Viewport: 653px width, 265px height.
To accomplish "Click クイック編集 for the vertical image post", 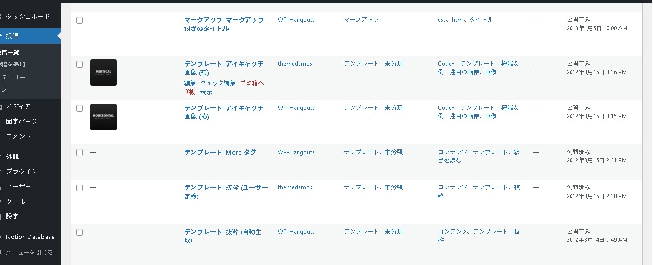I will 218,83.
